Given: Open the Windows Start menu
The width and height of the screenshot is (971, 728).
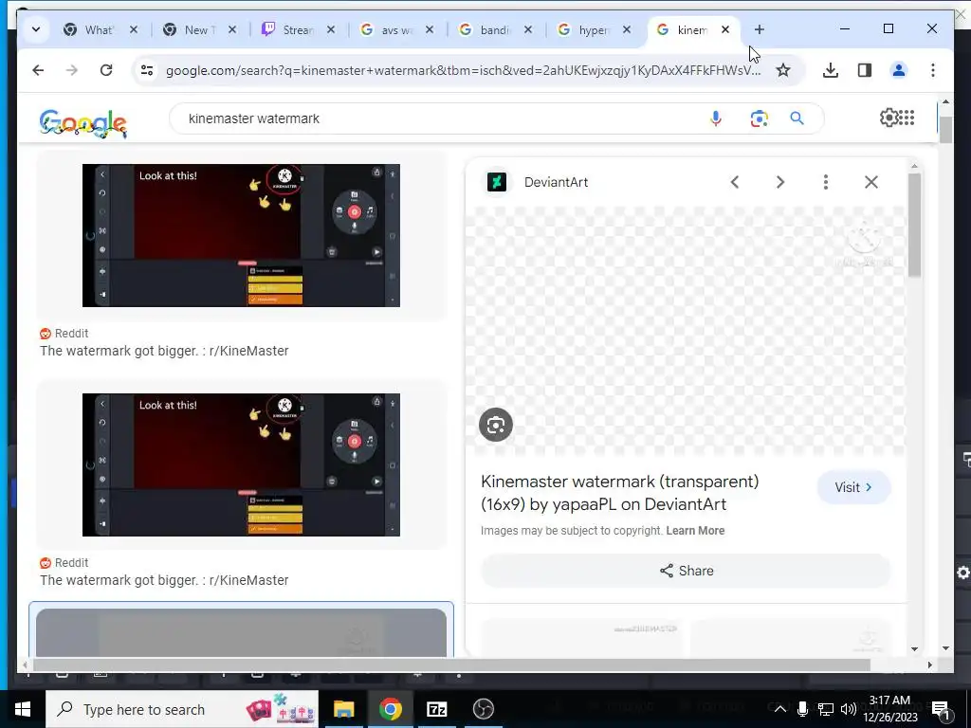Looking at the screenshot, I should (23, 709).
